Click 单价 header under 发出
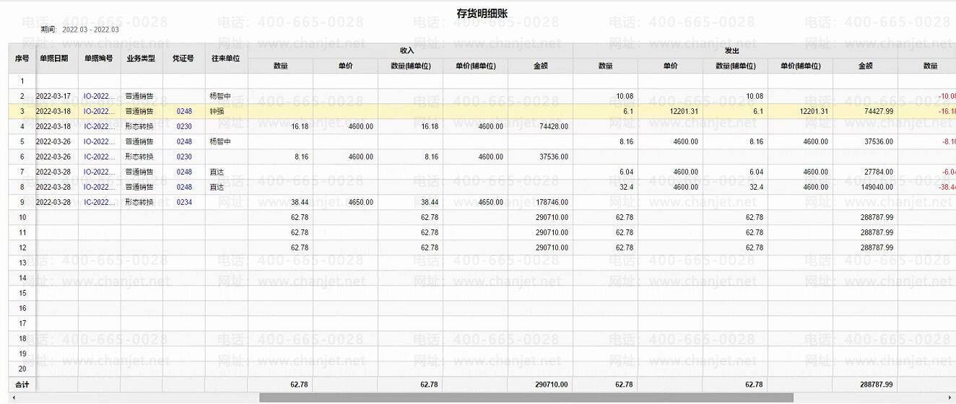This screenshot has height=404, width=956. tap(670, 66)
